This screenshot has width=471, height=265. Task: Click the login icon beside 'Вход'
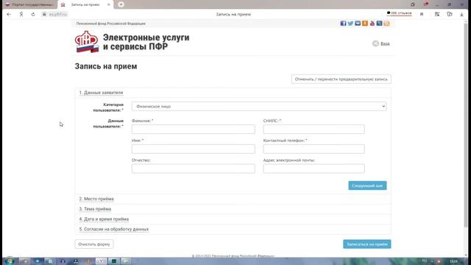coord(375,43)
